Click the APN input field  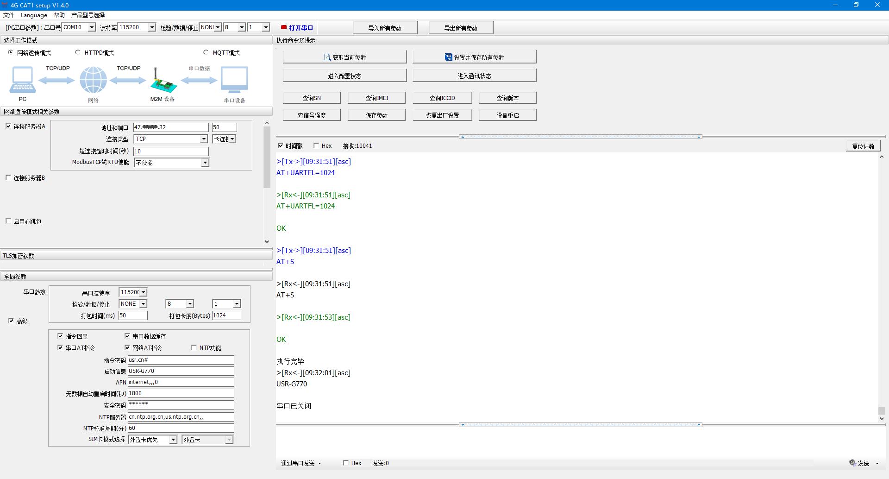point(181,382)
